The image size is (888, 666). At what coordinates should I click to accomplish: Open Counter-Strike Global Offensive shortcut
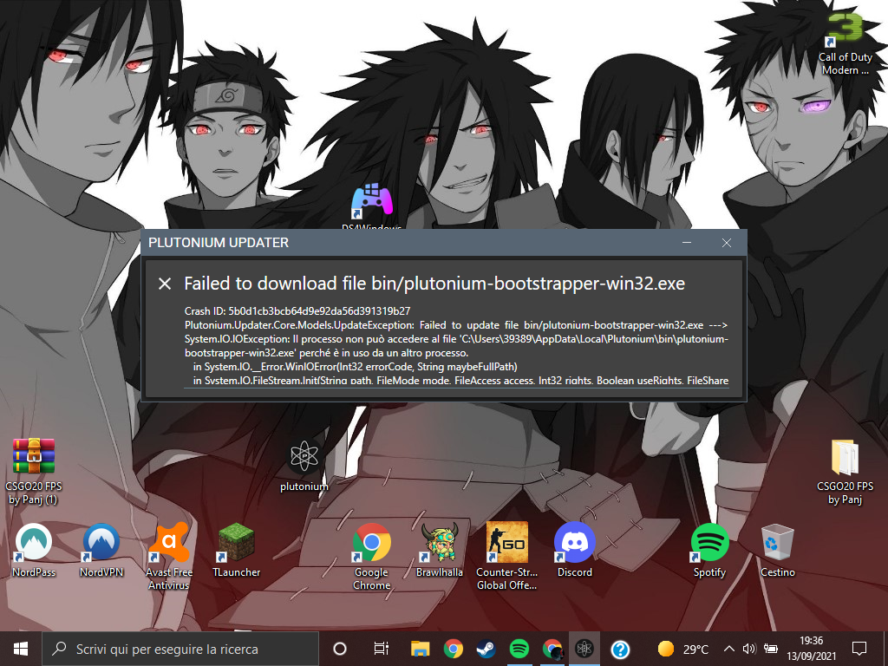coord(506,556)
